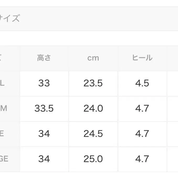
Task: Select the cm column header
Action: tap(93, 58)
